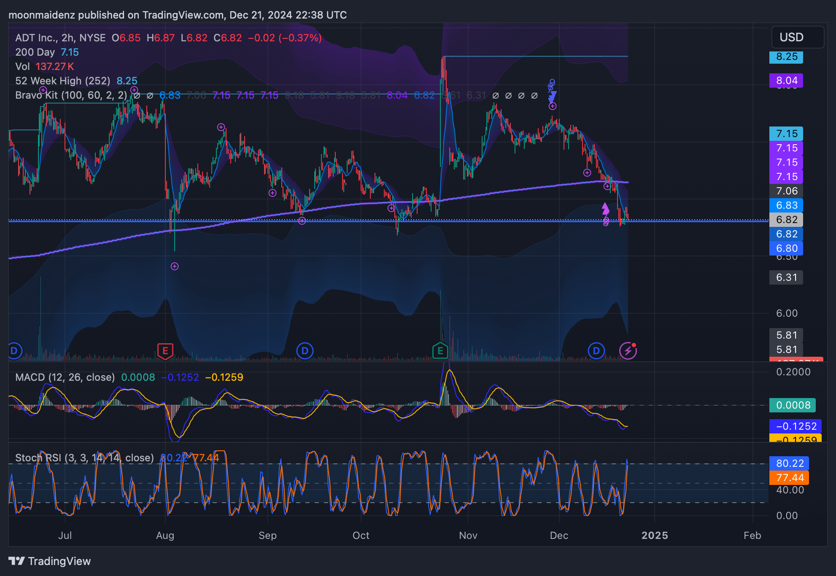Click the orange 77.44 Stoch RSI label

pos(789,478)
